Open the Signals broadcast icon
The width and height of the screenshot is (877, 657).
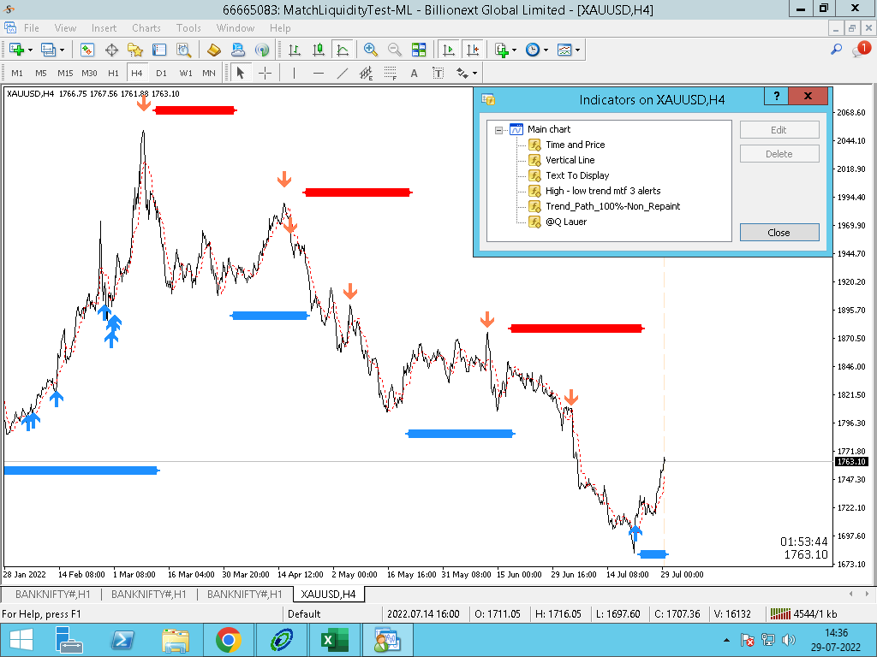tap(262, 50)
